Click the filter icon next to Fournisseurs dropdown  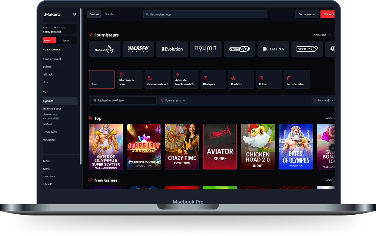pos(162,100)
